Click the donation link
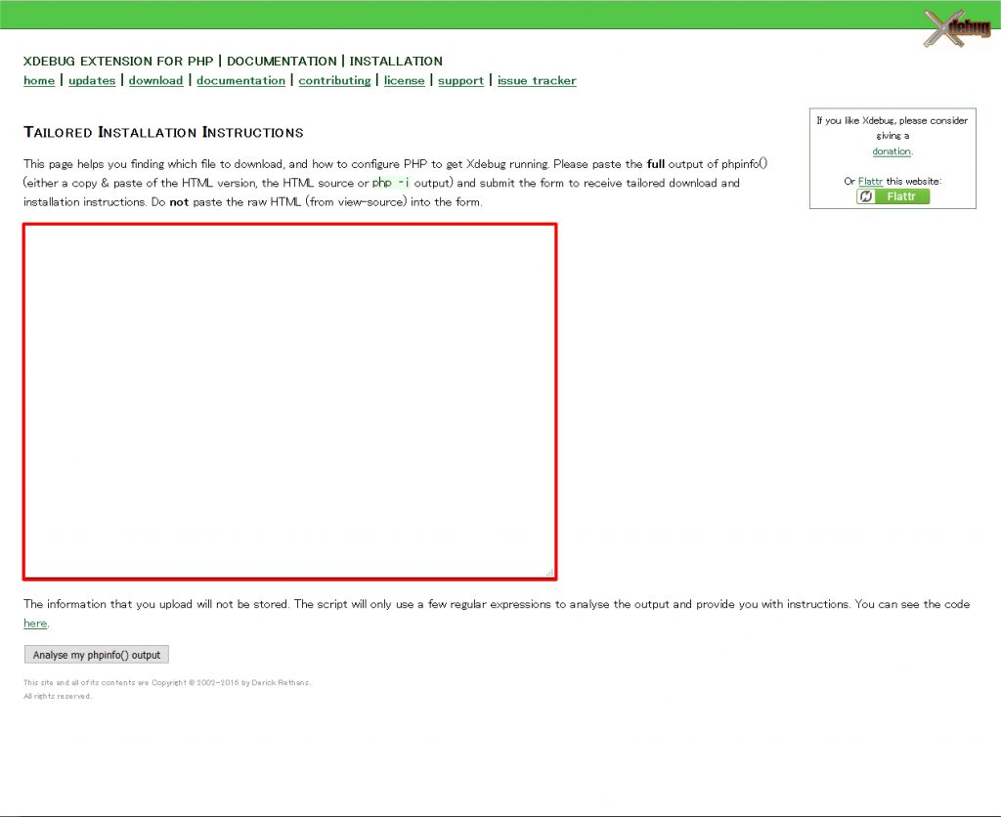The height and width of the screenshot is (817, 1001). 892,151
